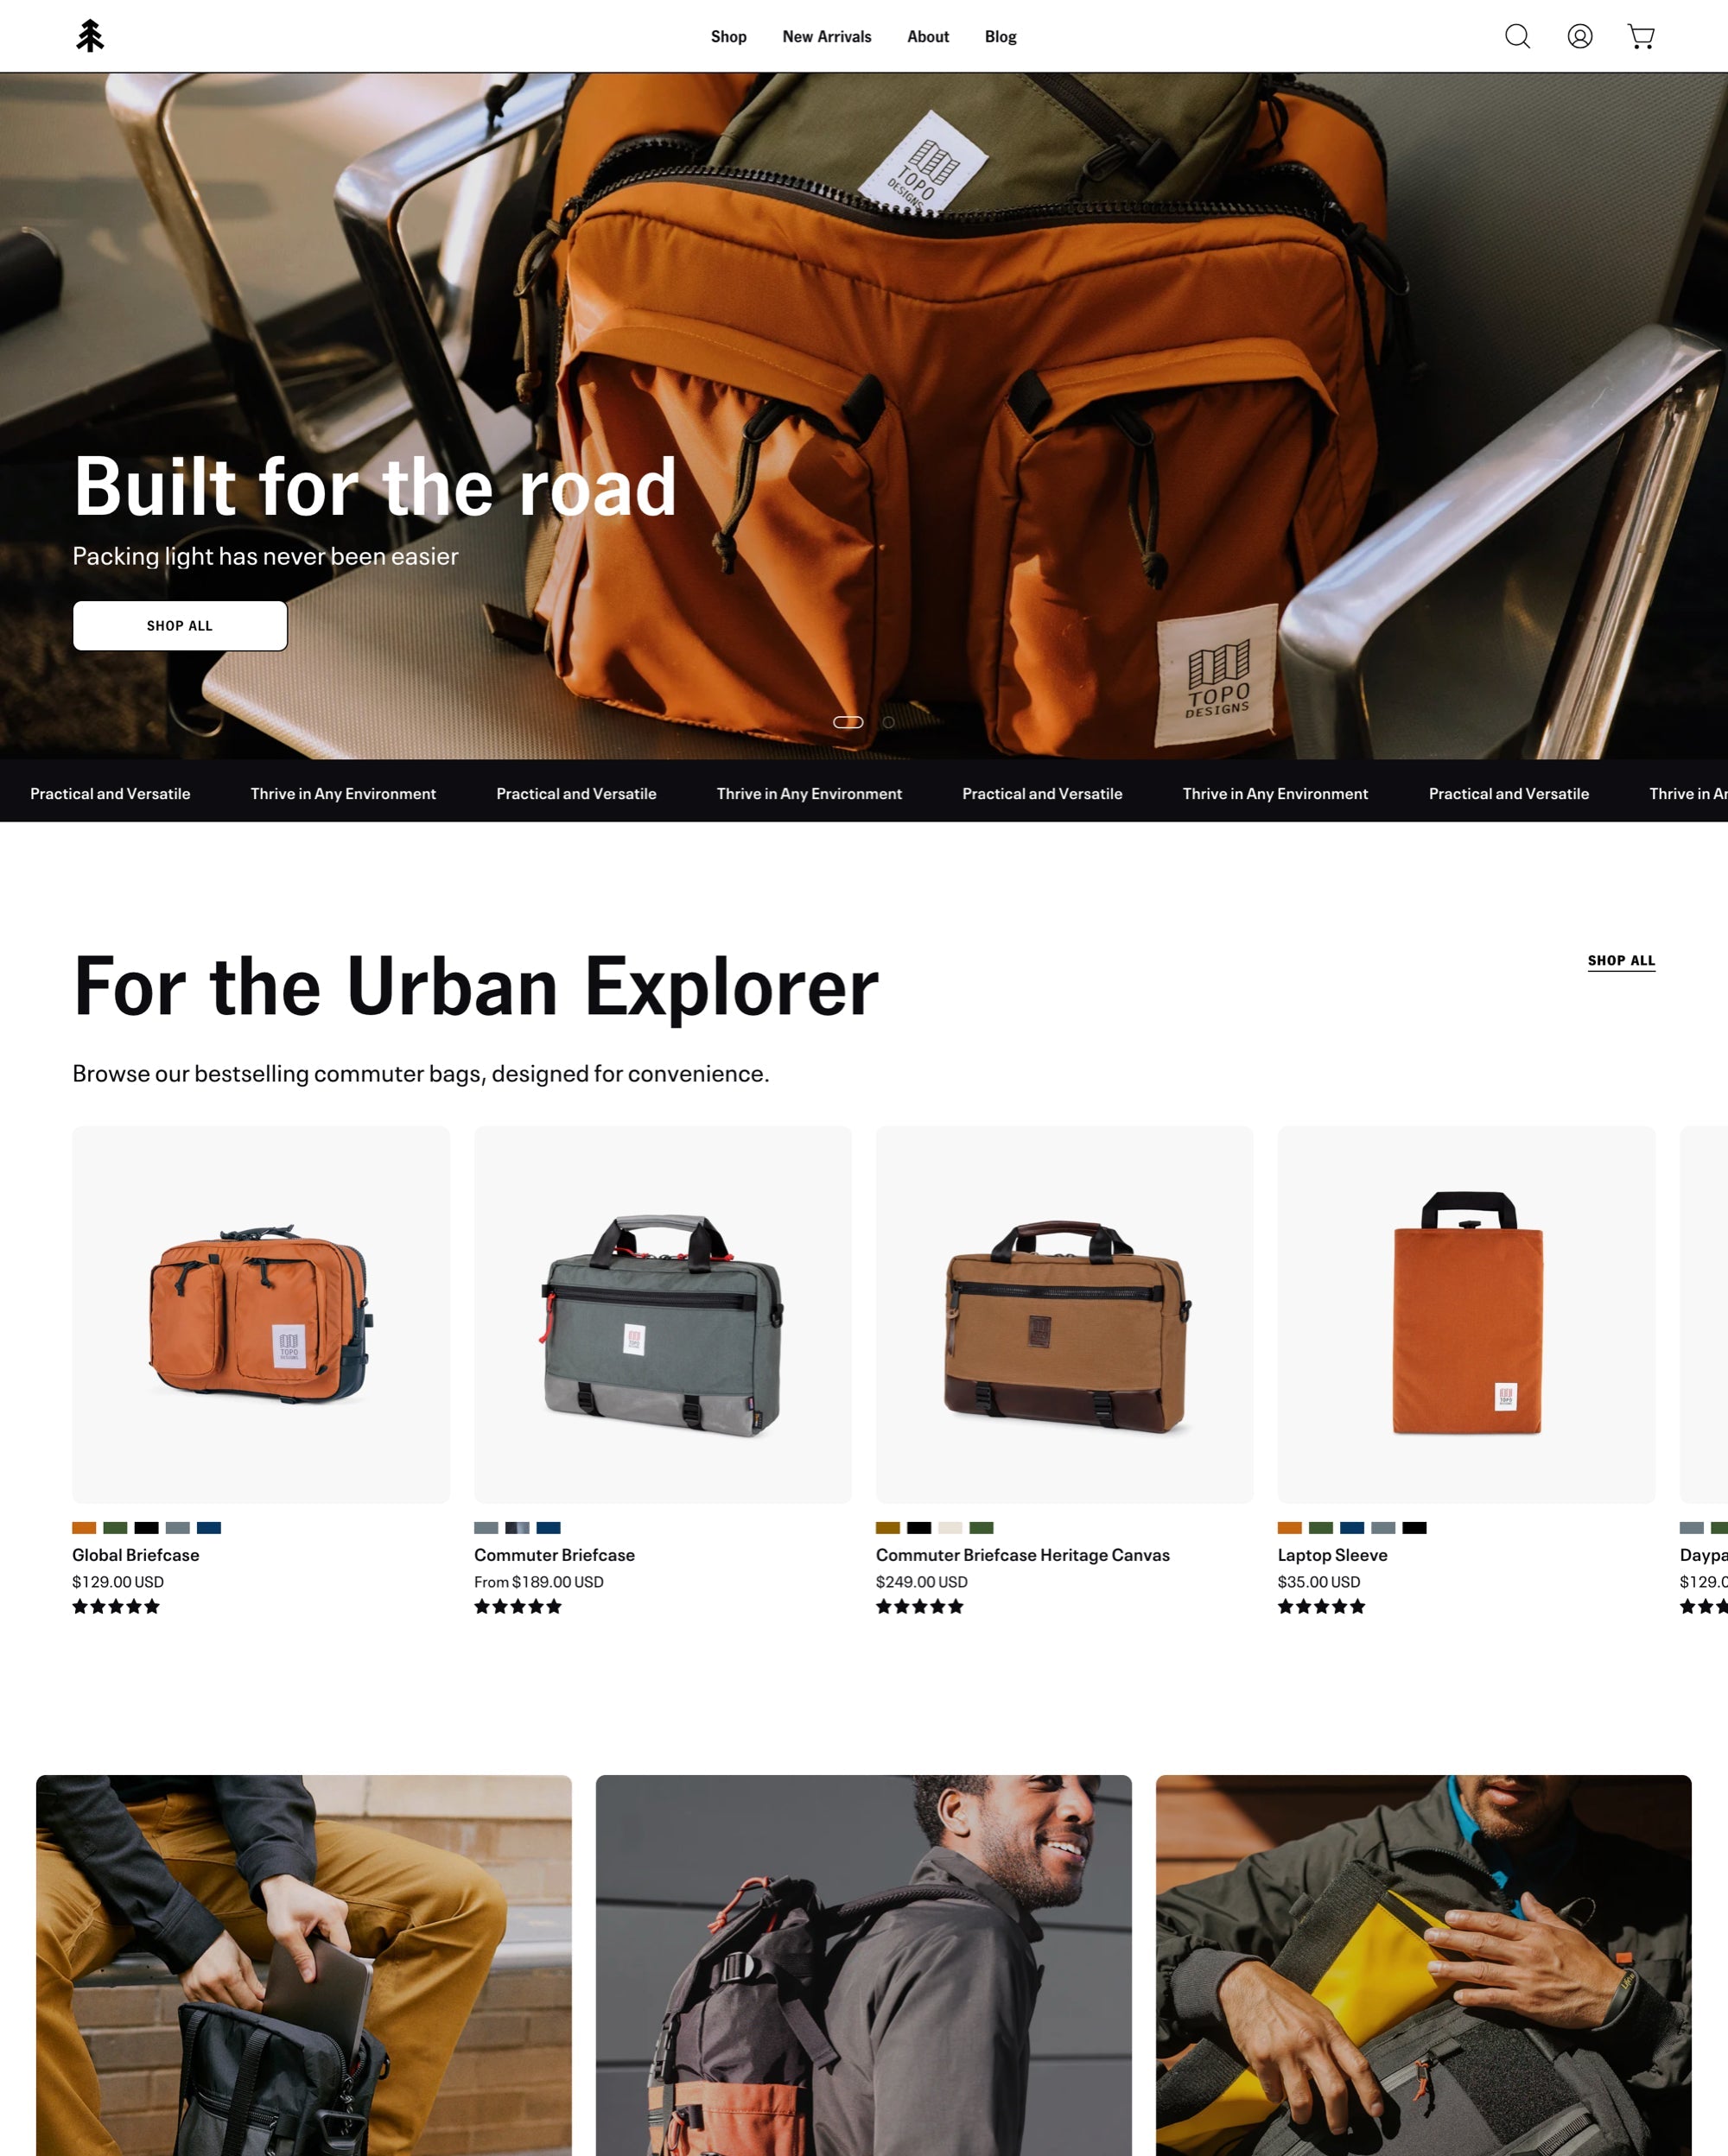Viewport: 1728px width, 2156px height.
Task: Click the Global Briefcase product thumbnail
Action: tap(261, 1313)
